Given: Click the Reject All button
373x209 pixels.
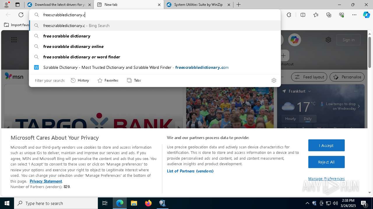Looking at the screenshot, I should click(x=326, y=162).
